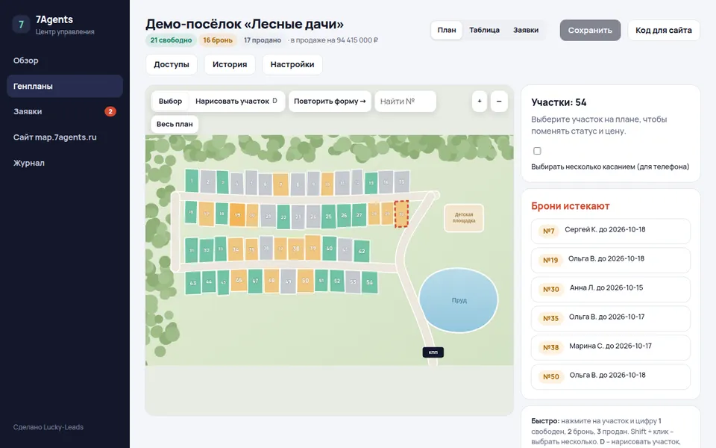This screenshot has width=716, height=448.
Task: Select plot 32 on the plan
Action: (x=207, y=251)
